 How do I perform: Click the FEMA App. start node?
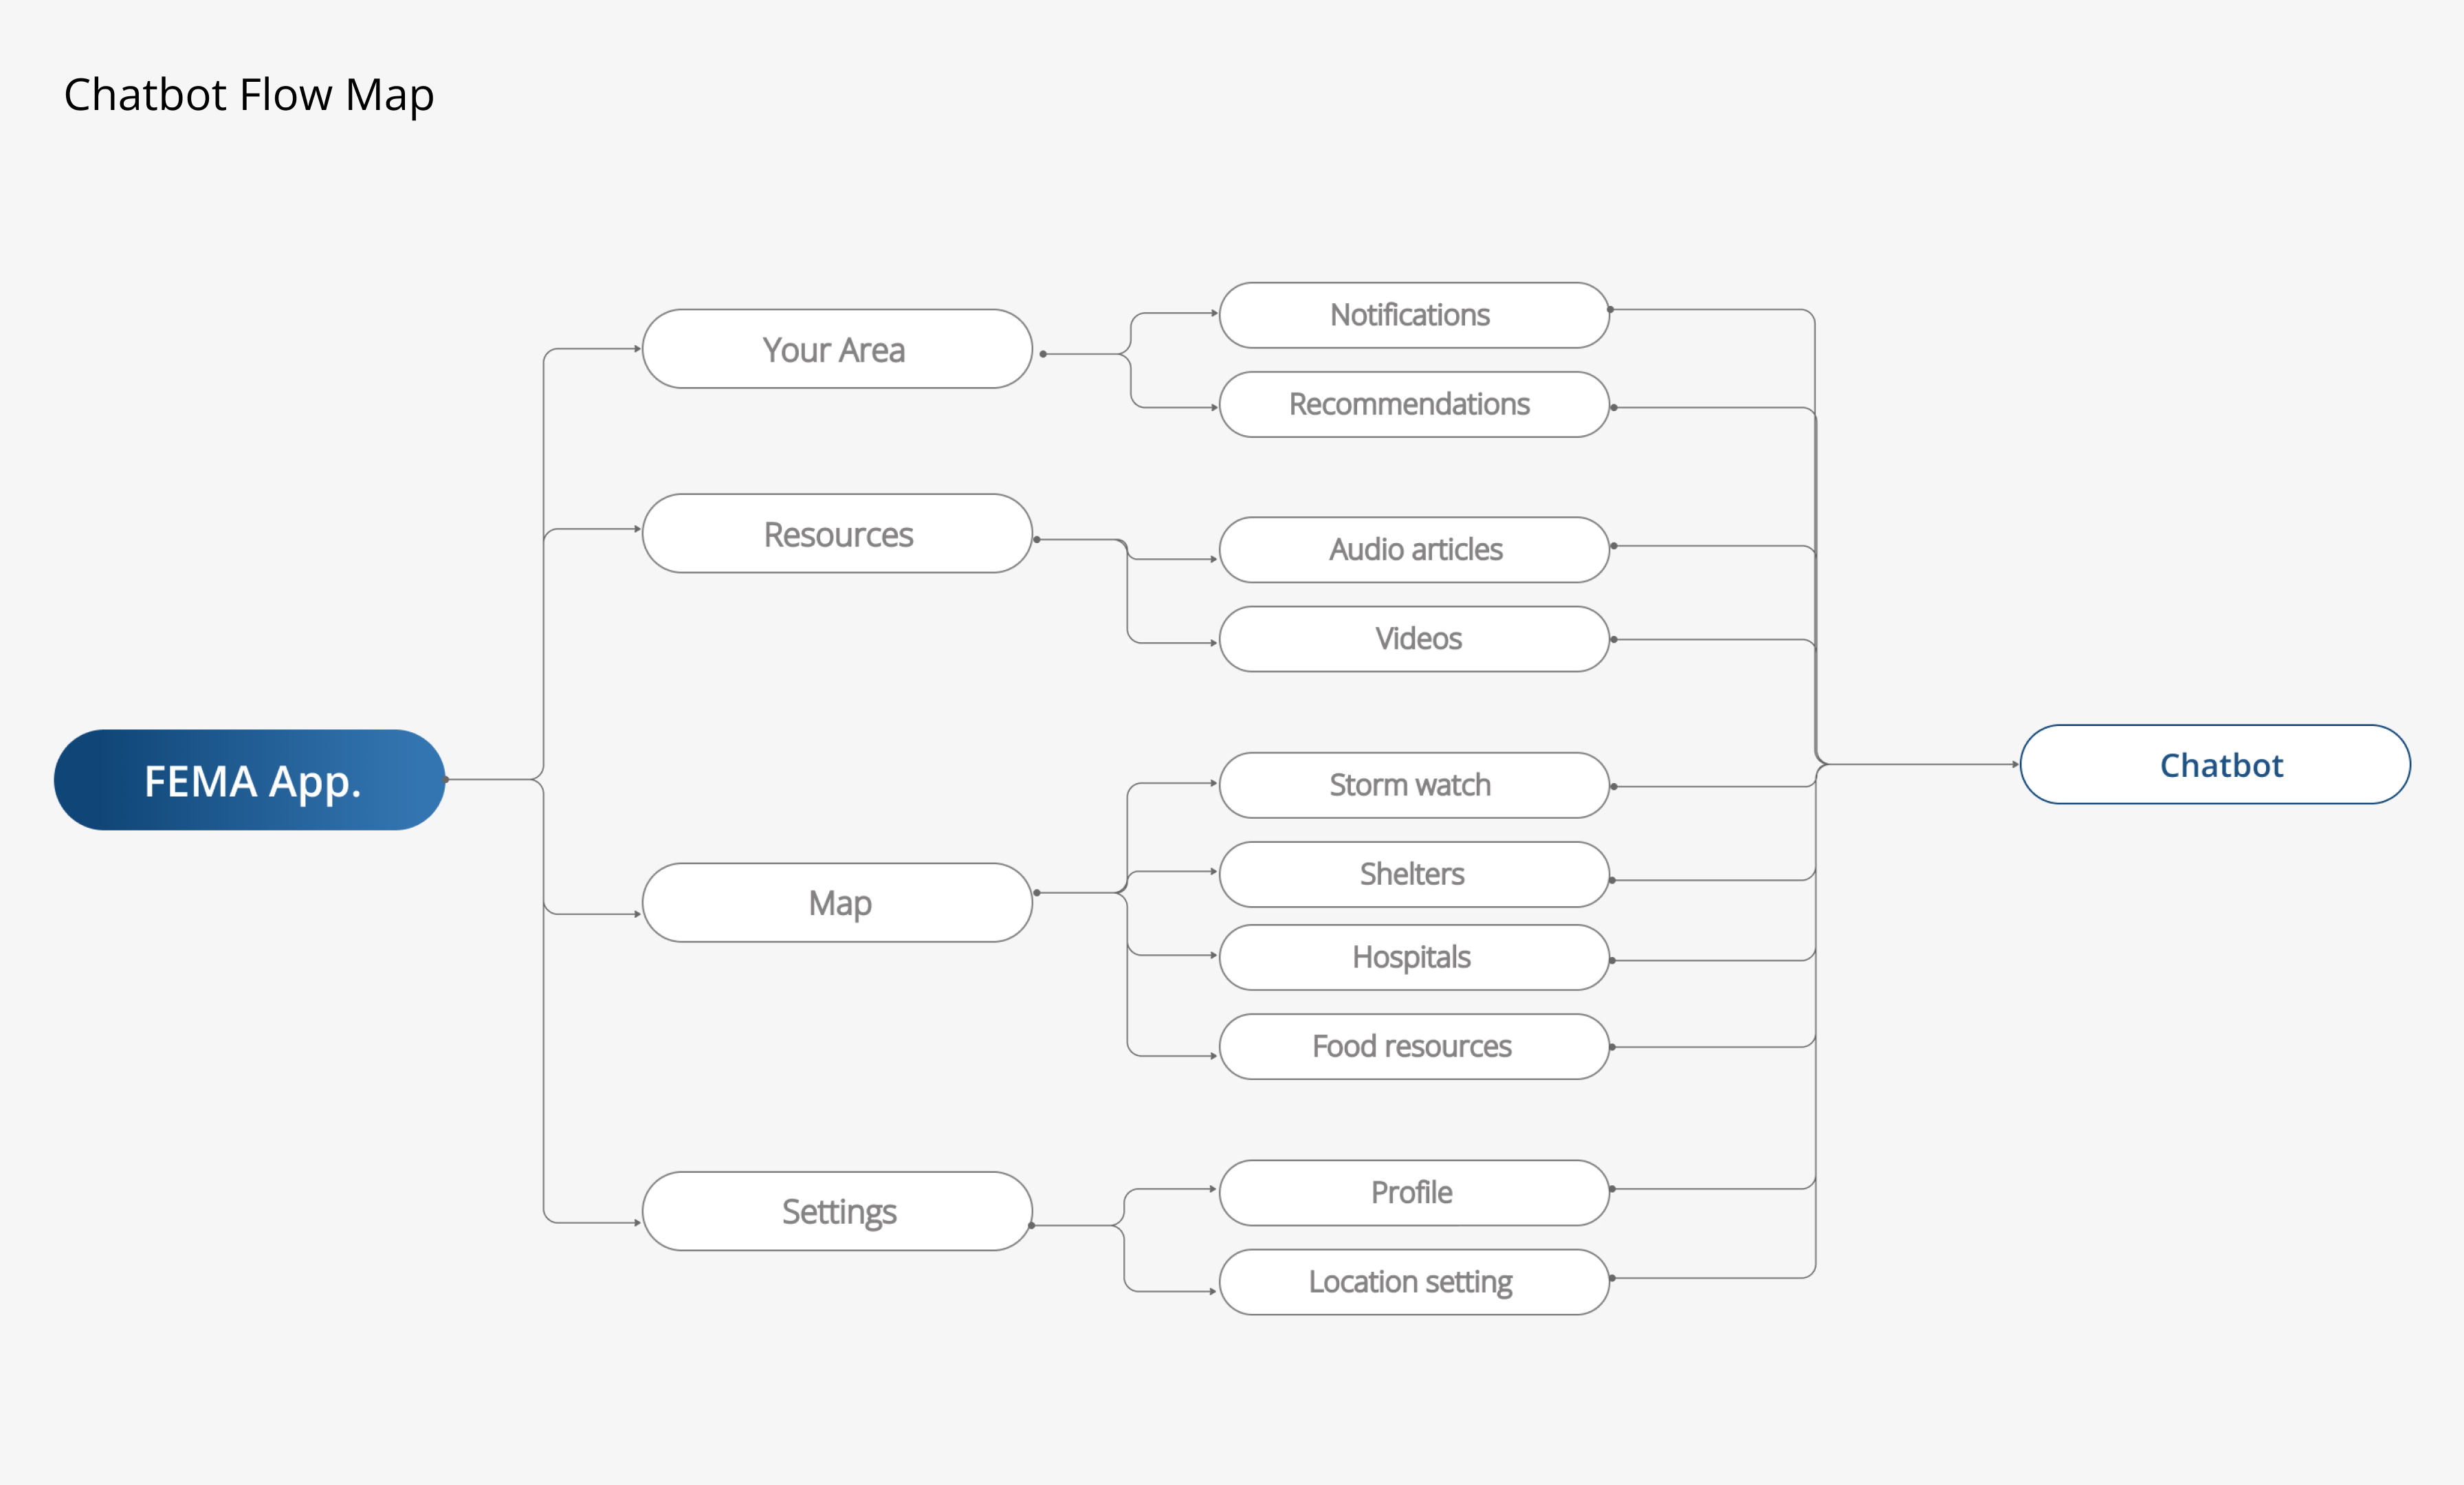click(249, 780)
